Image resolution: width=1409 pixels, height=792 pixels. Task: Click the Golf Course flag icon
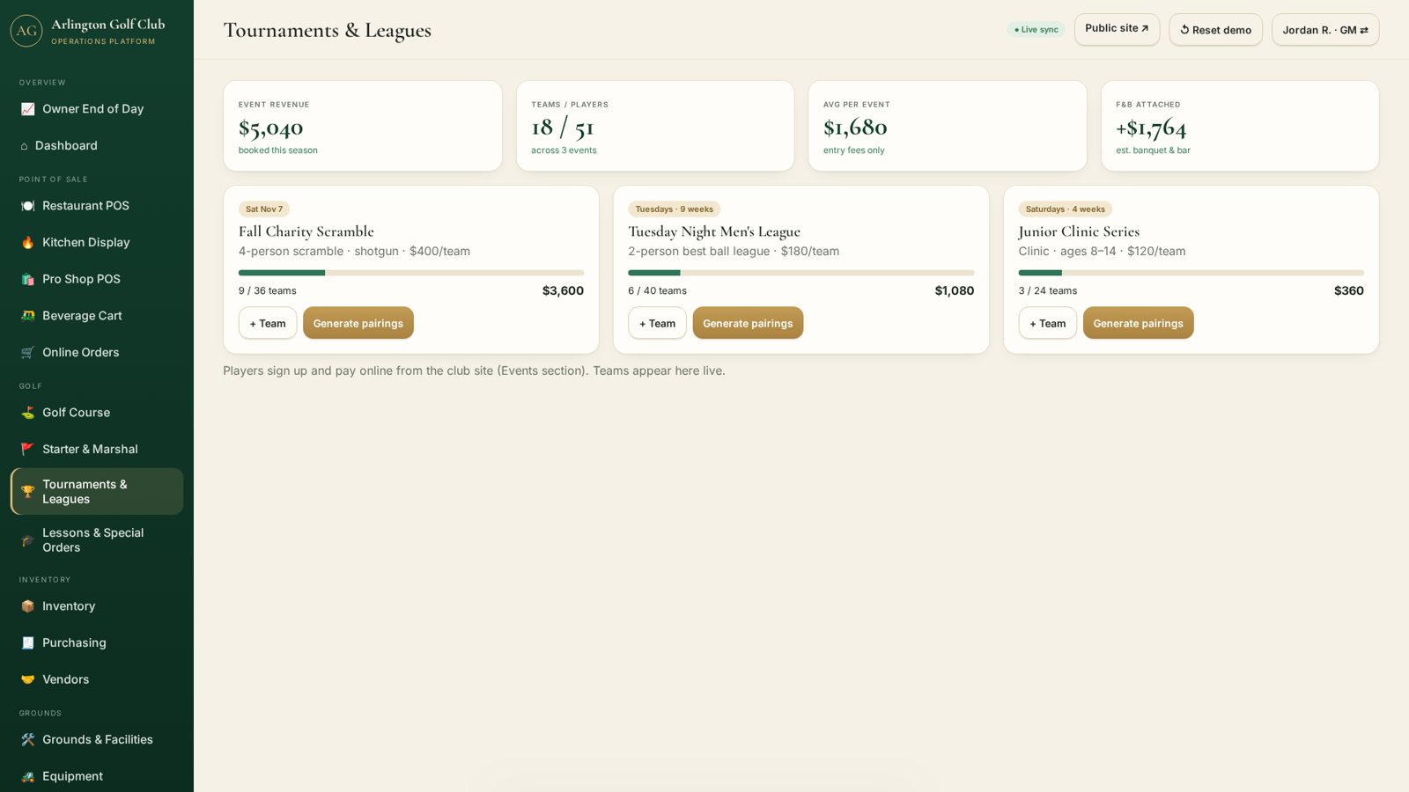[x=27, y=413]
